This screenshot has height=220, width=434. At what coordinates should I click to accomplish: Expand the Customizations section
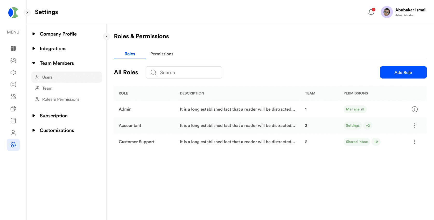click(x=34, y=130)
